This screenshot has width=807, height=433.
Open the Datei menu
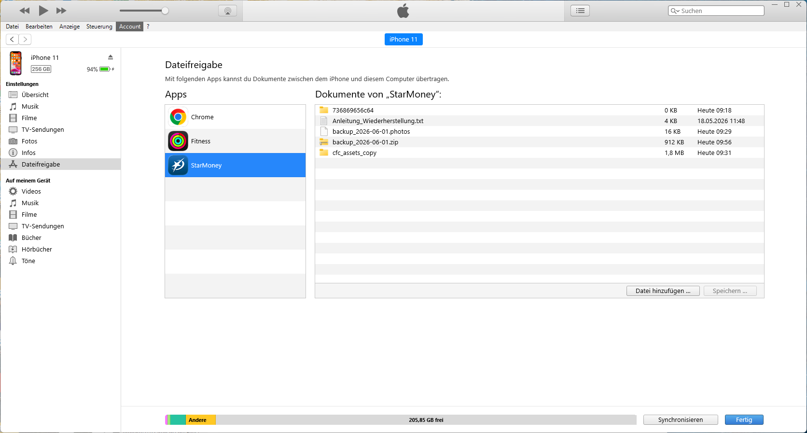13,27
